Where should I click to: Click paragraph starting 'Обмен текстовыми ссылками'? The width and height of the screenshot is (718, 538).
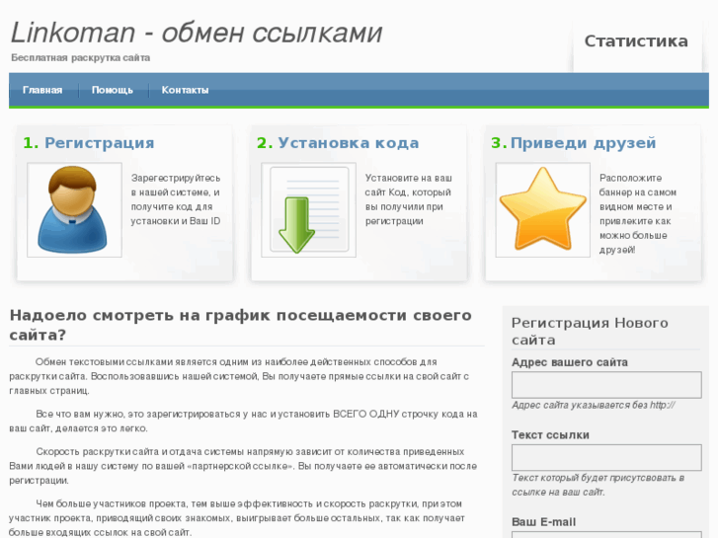coord(239,376)
